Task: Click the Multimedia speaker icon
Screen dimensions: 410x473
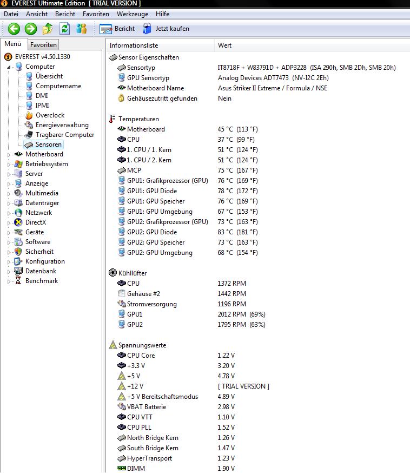Action: pos(18,193)
